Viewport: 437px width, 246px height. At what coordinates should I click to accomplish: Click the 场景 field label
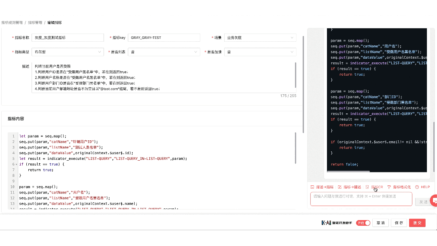(x=218, y=38)
